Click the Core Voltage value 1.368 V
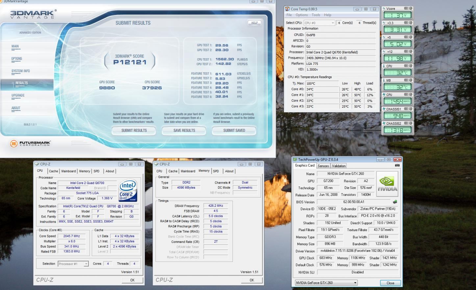Screen dimensions: 476x290 [x=107, y=198]
